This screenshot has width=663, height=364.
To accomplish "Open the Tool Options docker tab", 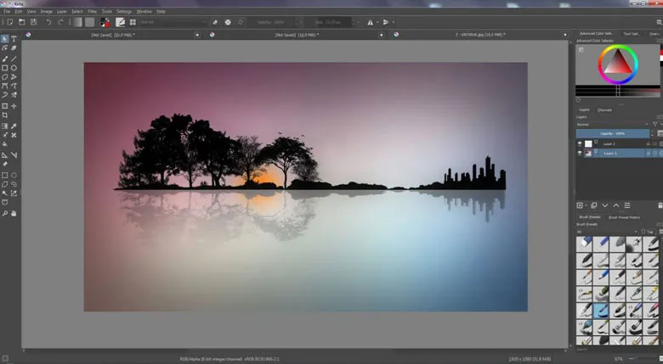I will pos(632,34).
